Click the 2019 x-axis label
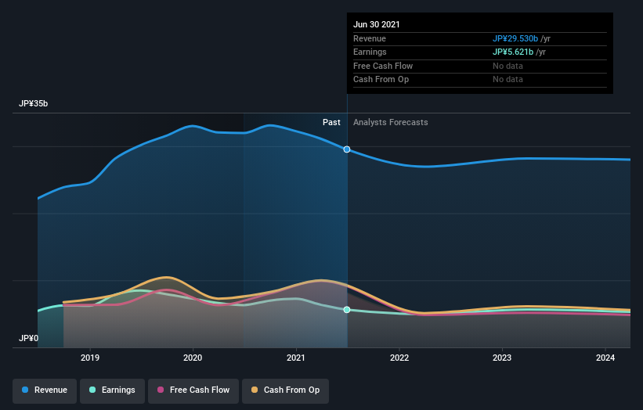 [x=90, y=358]
